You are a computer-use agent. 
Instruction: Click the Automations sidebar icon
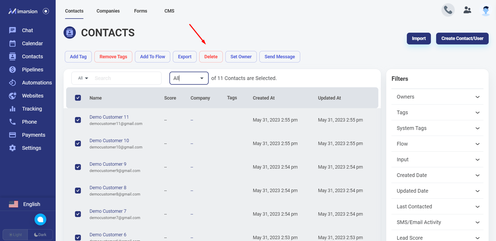[12, 83]
